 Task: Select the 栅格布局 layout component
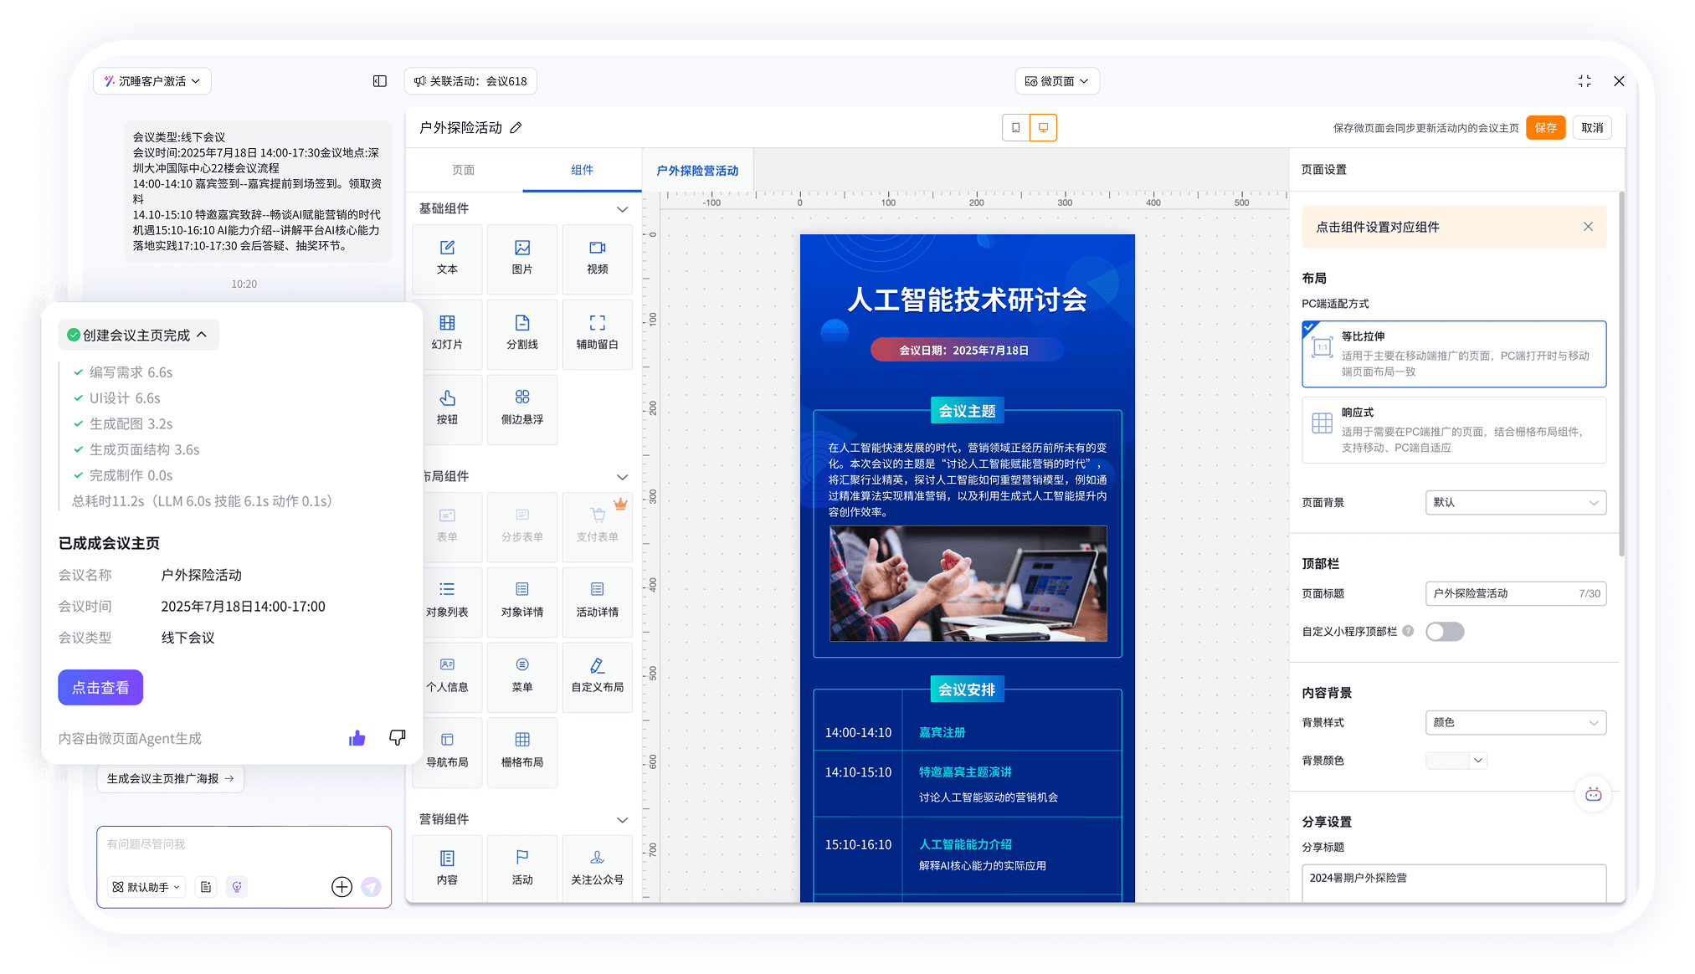point(521,751)
